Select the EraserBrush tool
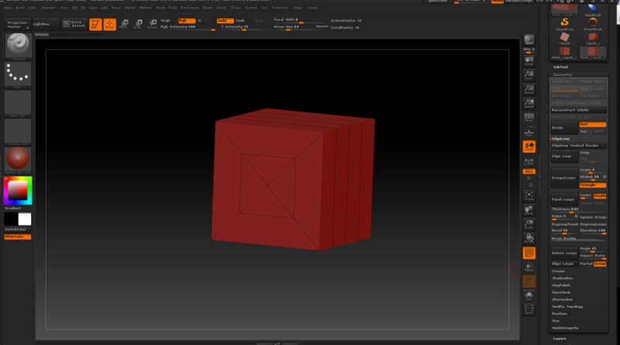This screenshot has width=620, height=345. point(593,24)
